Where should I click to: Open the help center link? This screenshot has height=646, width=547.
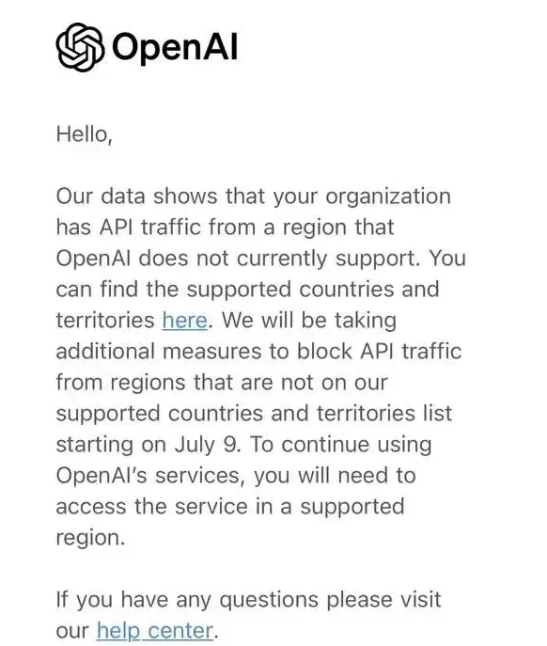(155, 630)
